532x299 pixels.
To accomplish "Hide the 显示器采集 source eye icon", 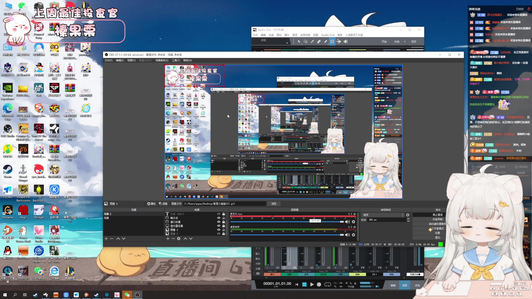I will [x=219, y=226].
